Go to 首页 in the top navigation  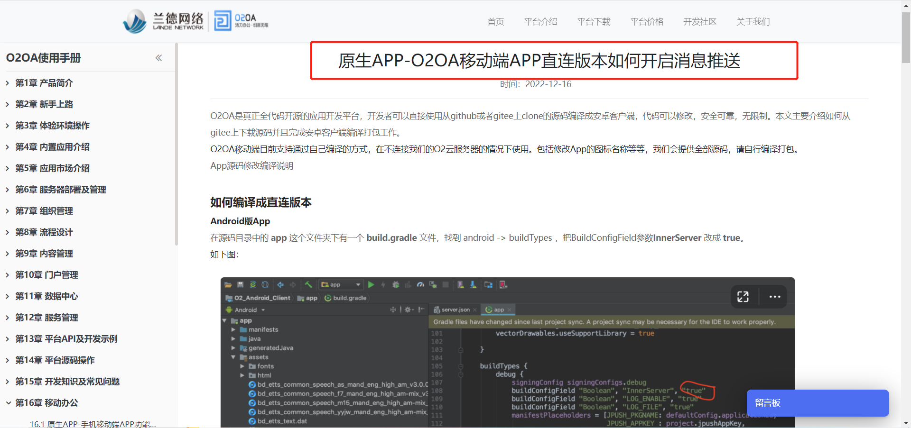pyautogui.click(x=495, y=22)
